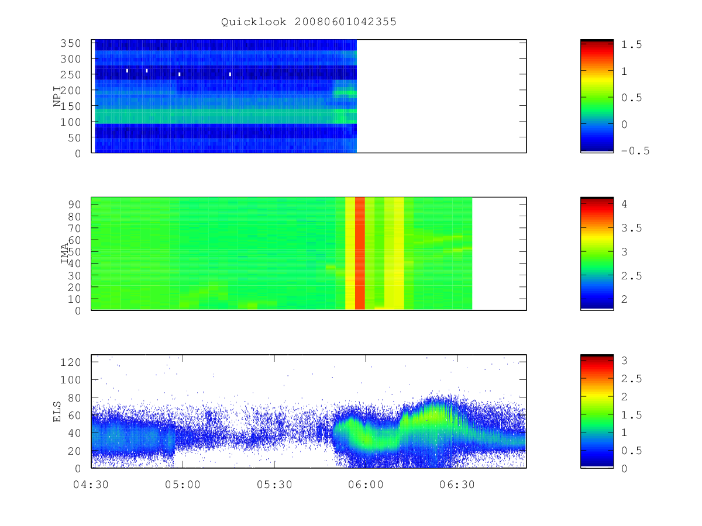Click the 90 tick label on IMA axis
The image size is (702, 526).
[74, 204]
